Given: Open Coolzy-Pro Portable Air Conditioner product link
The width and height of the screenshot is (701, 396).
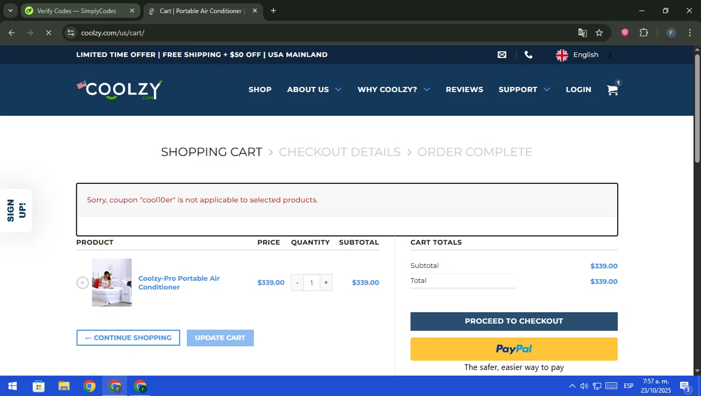Looking at the screenshot, I should (x=179, y=282).
